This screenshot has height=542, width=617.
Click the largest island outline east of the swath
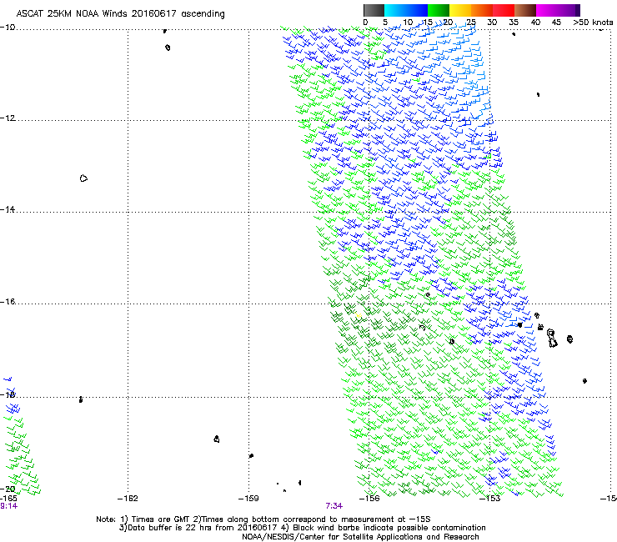click(552, 339)
